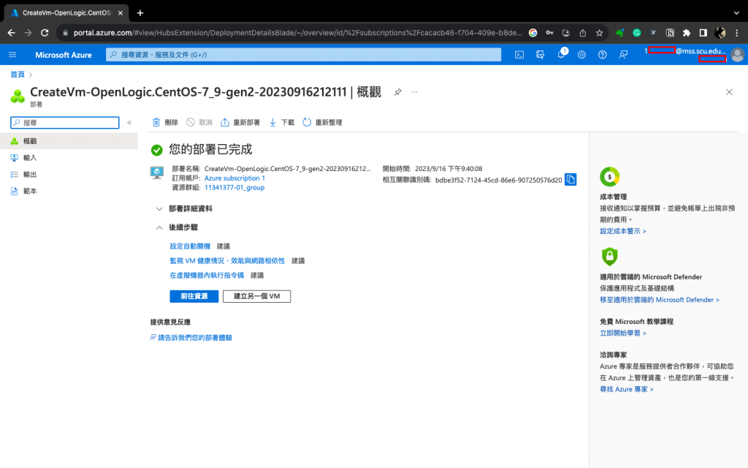The width and height of the screenshot is (748, 468).
Task: Click the green checkmark deployment status icon
Action: coord(156,150)
